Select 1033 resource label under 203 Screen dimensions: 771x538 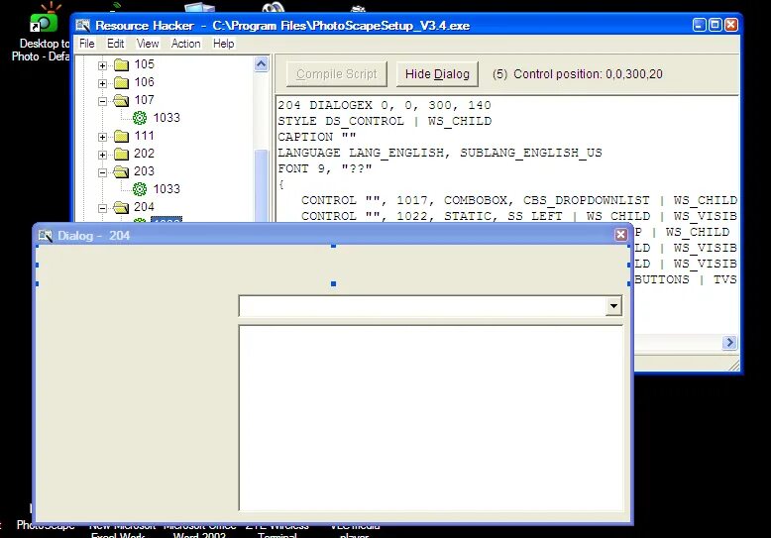click(166, 189)
